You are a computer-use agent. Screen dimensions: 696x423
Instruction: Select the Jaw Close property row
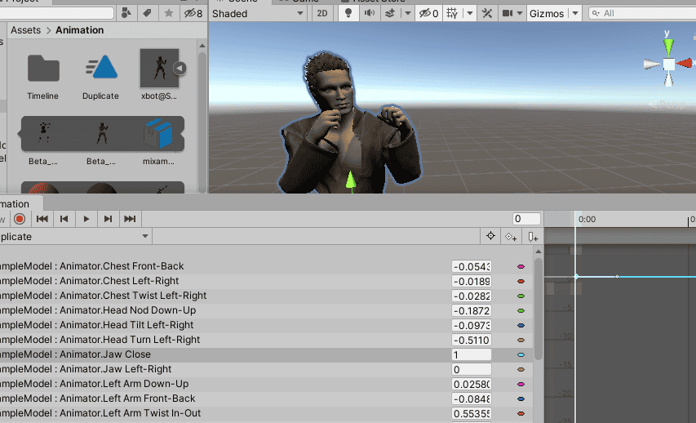[266, 354]
